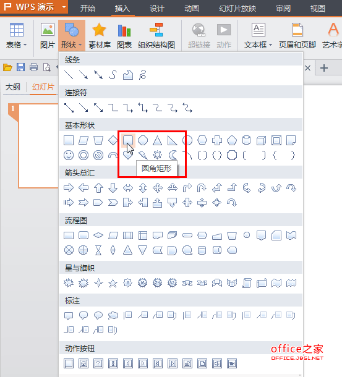Click the print preview icon
Viewport: 342px width, 377px height.
(46, 67)
